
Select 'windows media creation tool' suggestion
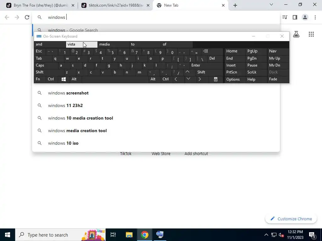[x=156, y=131]
